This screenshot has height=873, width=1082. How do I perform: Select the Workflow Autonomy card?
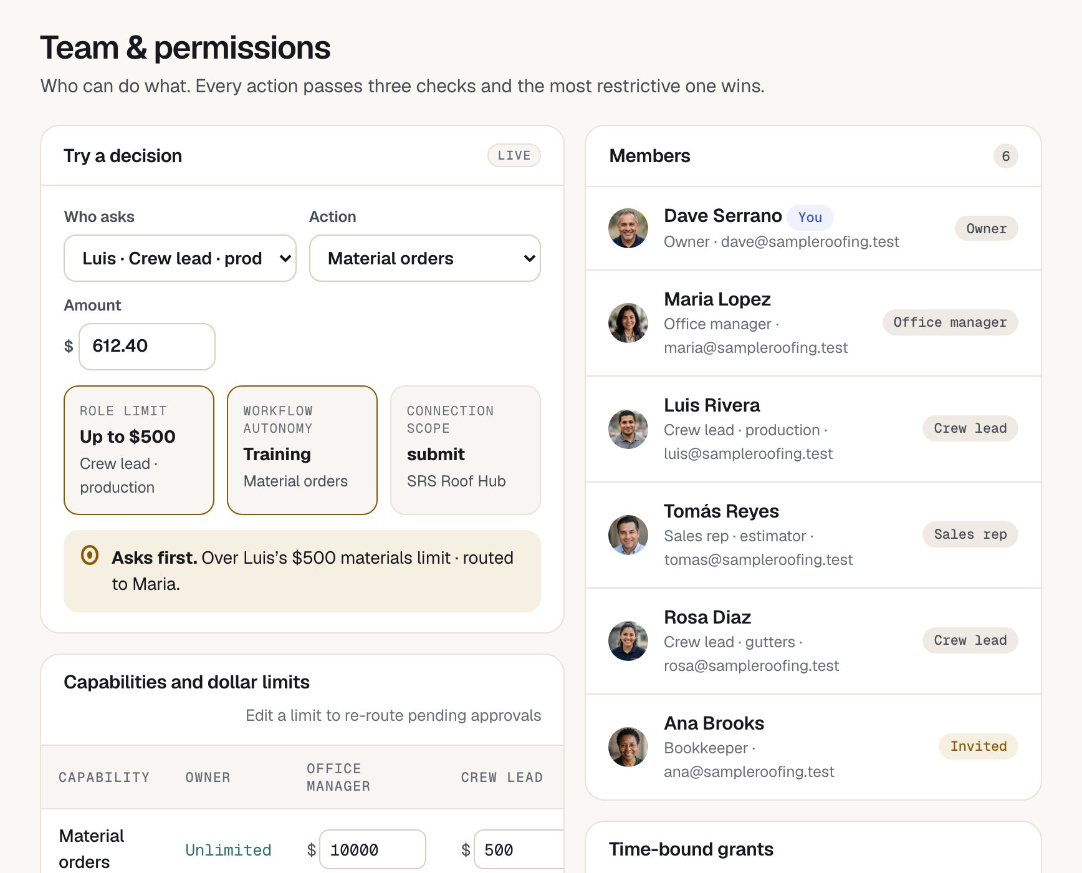pyautogui.click(x=302, y=450)
